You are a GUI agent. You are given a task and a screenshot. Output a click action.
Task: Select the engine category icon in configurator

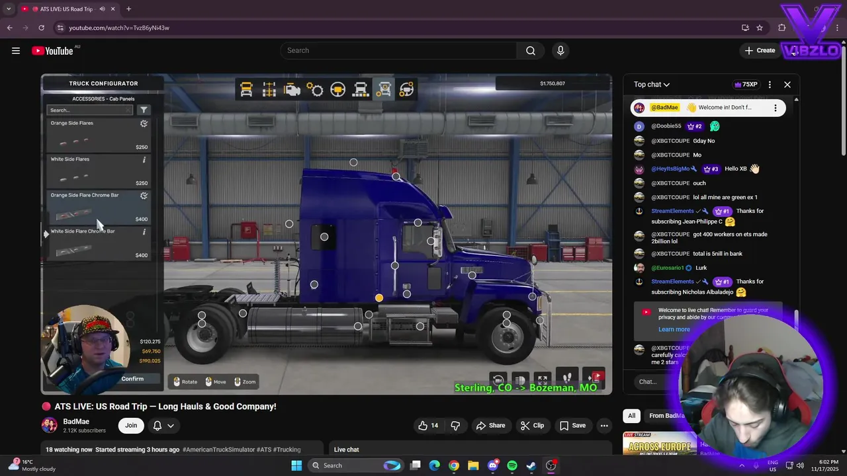[292, 89]
